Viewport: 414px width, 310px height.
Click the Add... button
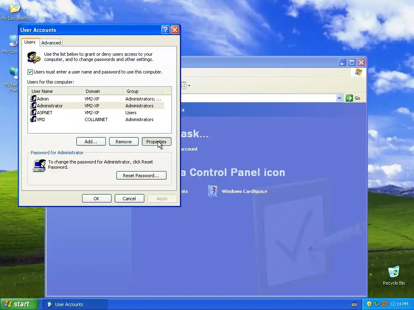tap(91, 142)
